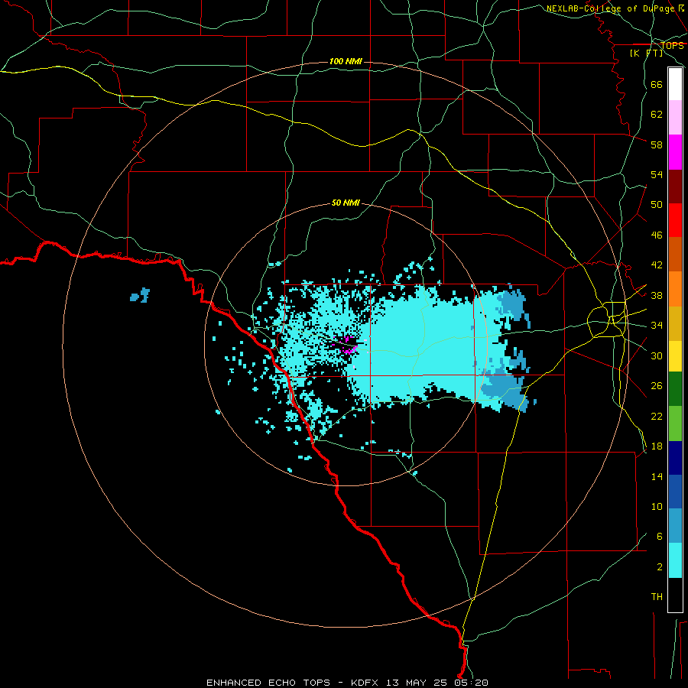
Task: Click the 34 legend value
Action: pyautogui.click(x=657, y=325)
